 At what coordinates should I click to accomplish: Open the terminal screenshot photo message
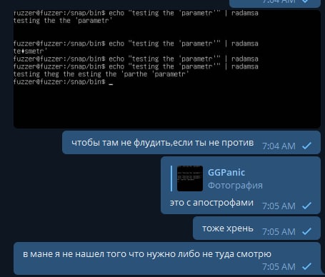pos(167,69)
